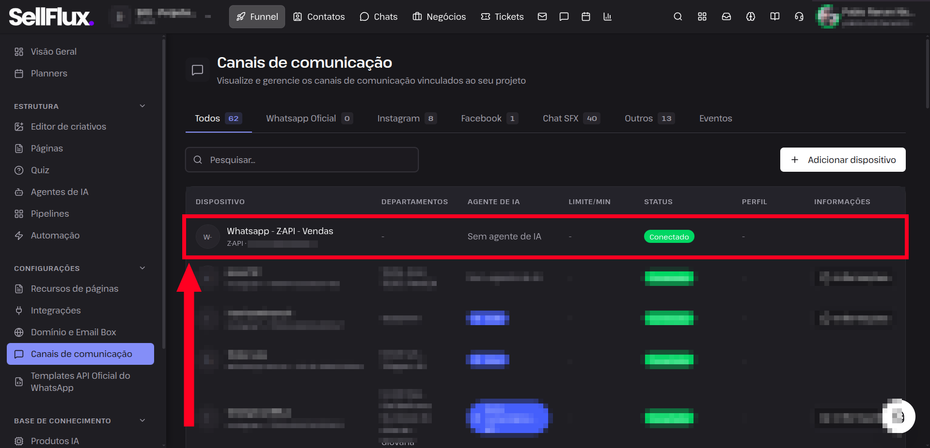Click the Canais de comunicação page title icon

coord(197,70)
